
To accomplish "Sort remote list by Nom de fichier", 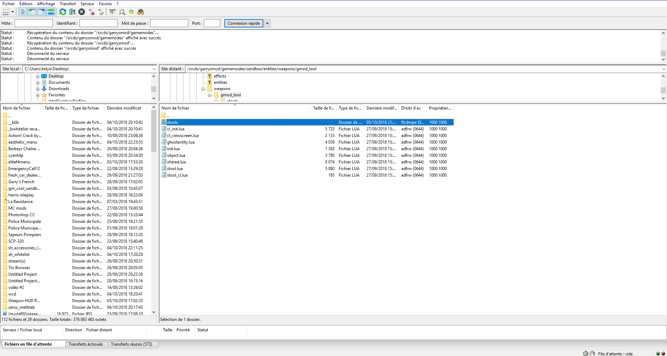I will (235, 108).
